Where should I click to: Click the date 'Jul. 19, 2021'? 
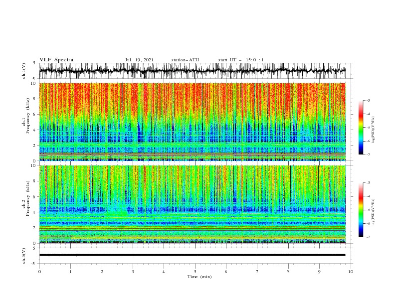[x=139, y=60]
